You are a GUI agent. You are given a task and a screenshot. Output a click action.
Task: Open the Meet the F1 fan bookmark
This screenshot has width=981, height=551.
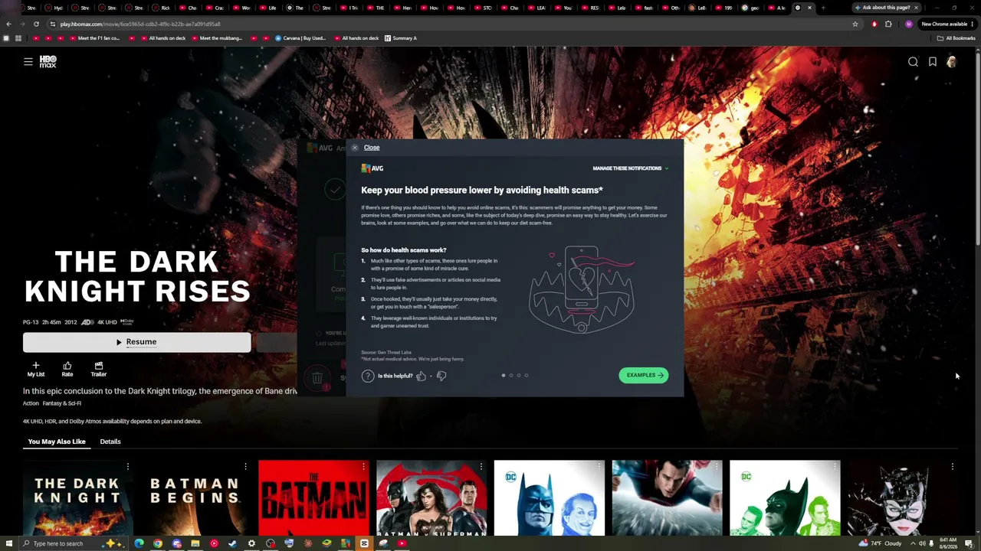(x=94, y=38)
